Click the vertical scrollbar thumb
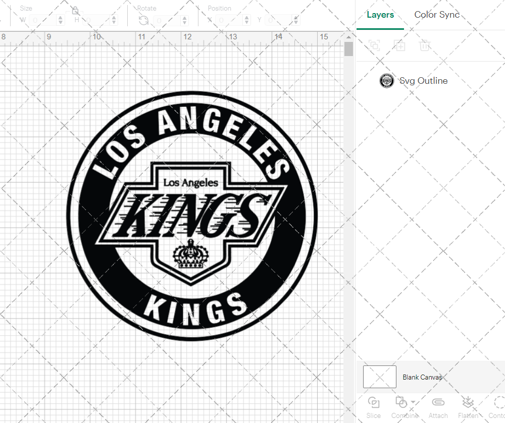 348,49
